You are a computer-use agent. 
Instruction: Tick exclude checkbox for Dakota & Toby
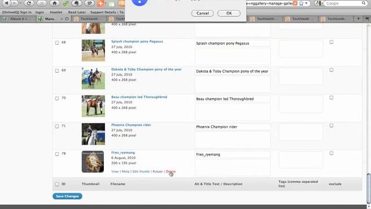point(332,70)
